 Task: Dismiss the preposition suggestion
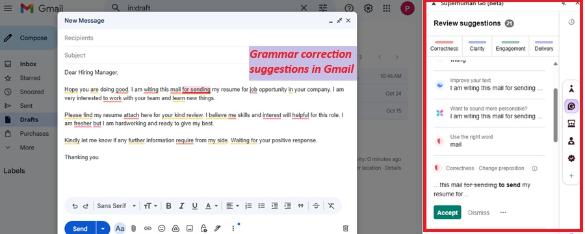(x=478, y=213)
